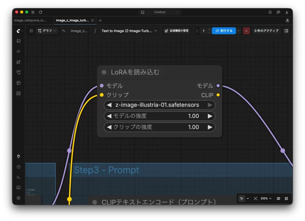Open the workflows sidebar icon
305x221 pixels.
tap(18, 72)
